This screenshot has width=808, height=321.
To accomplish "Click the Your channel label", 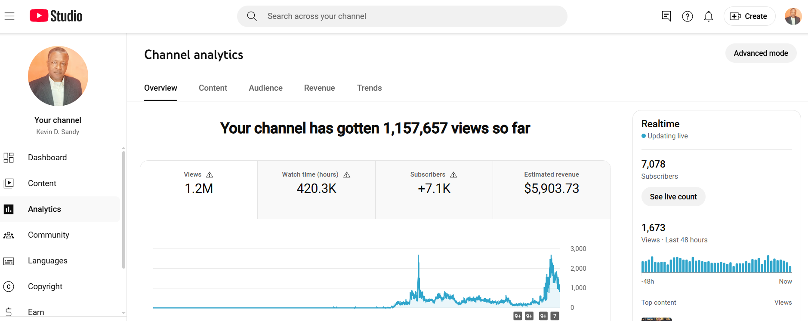I will [x=58, y=120].
